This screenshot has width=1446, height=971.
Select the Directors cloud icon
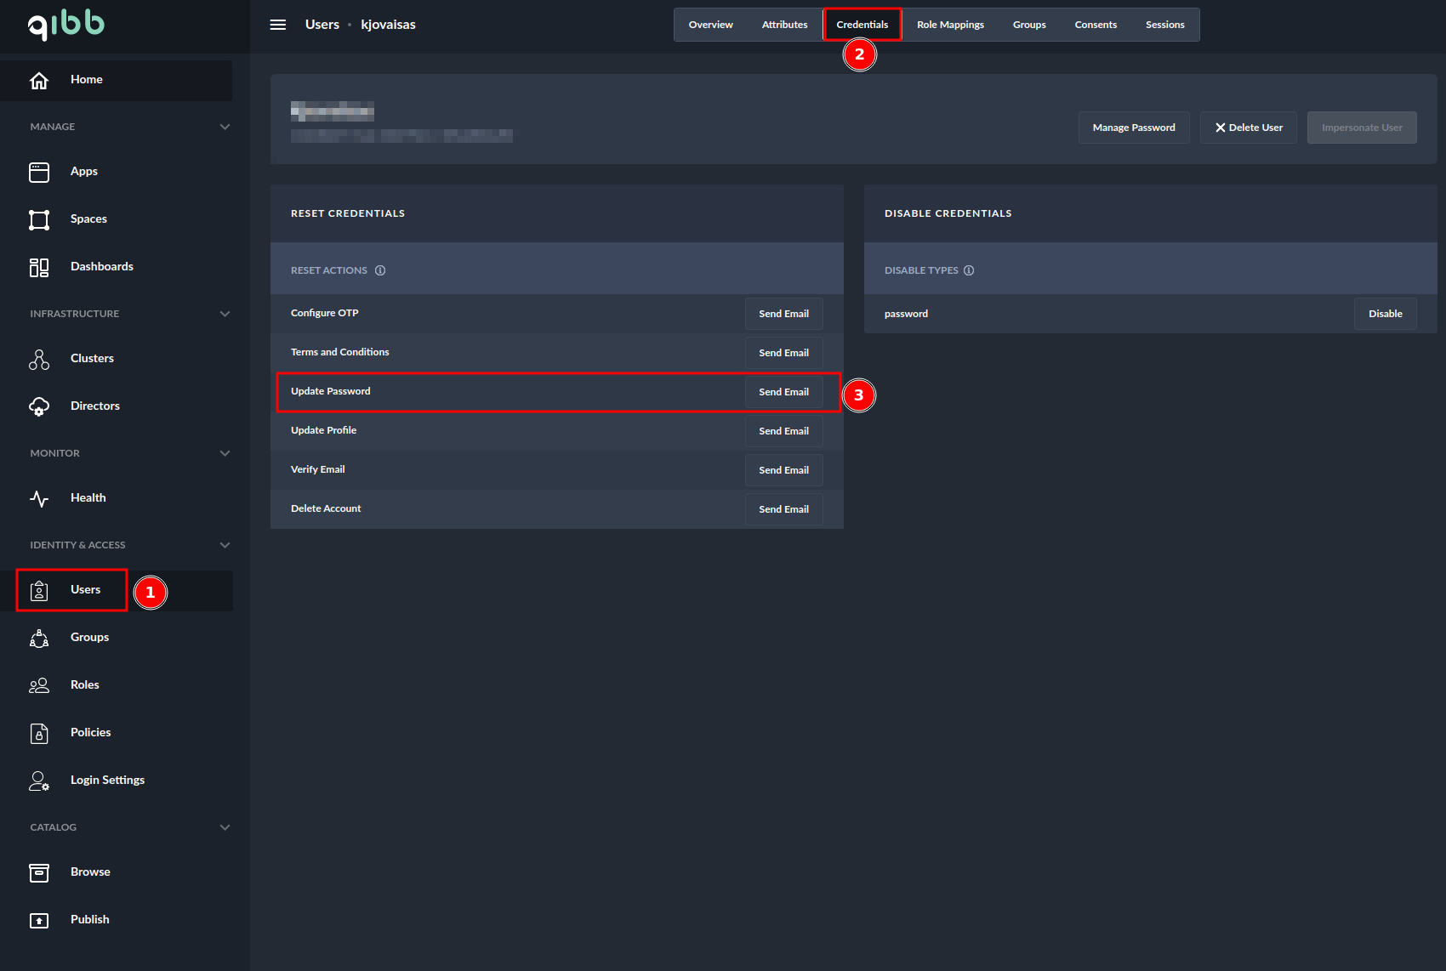(39, 406)
